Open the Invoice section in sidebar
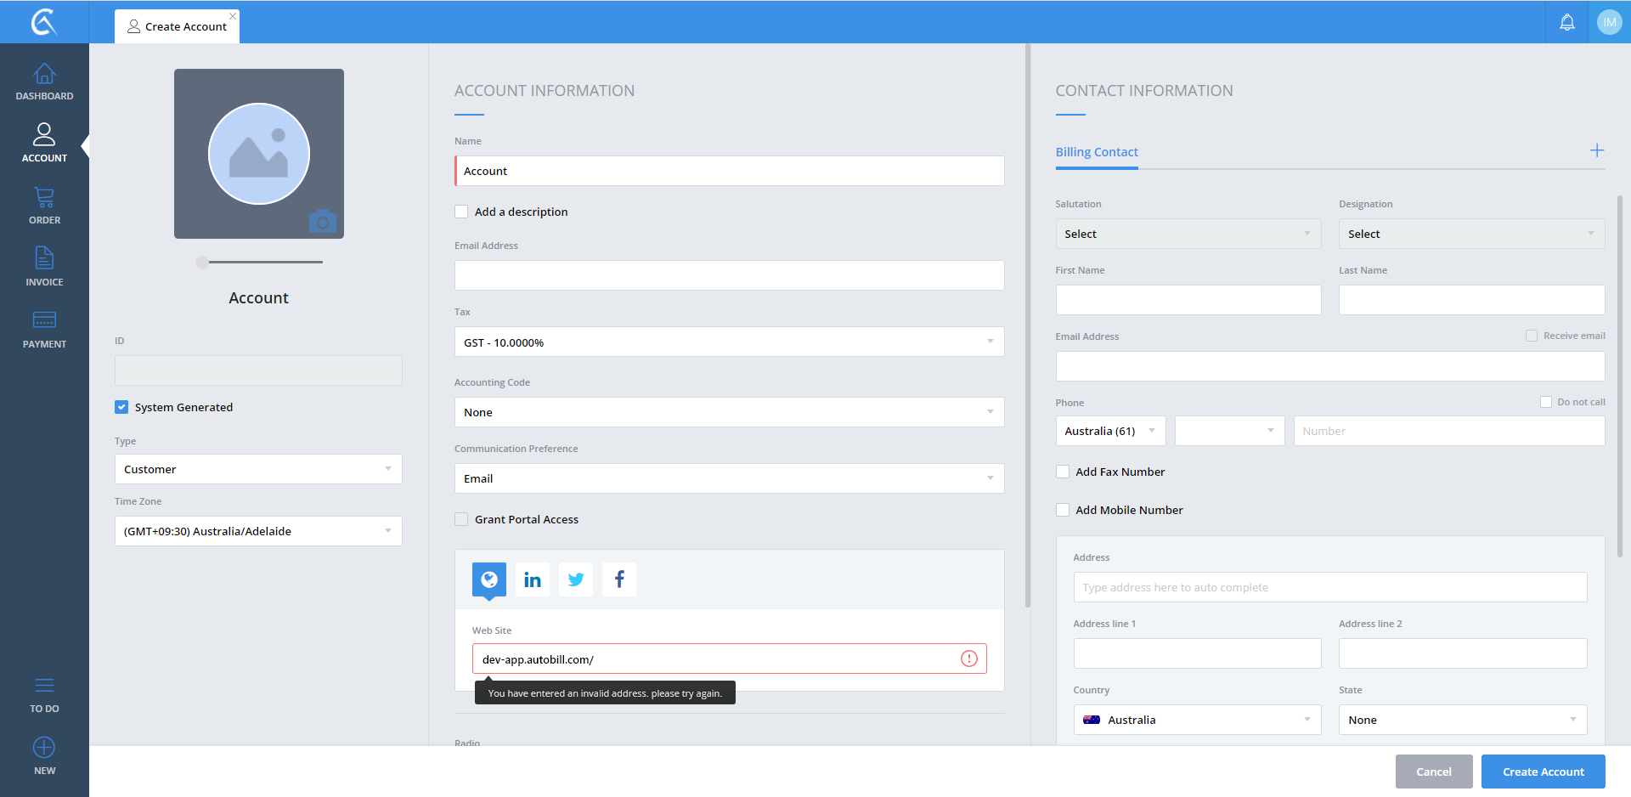Image resolution: width=1631 pixels, height=797 pixels. point(44,267)
